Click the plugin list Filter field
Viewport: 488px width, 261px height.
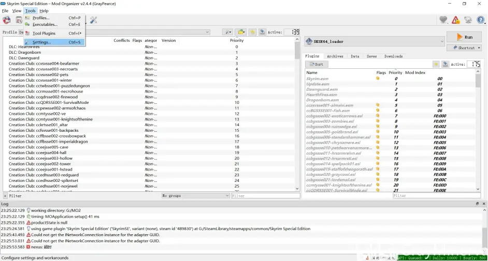pos(433,196)
